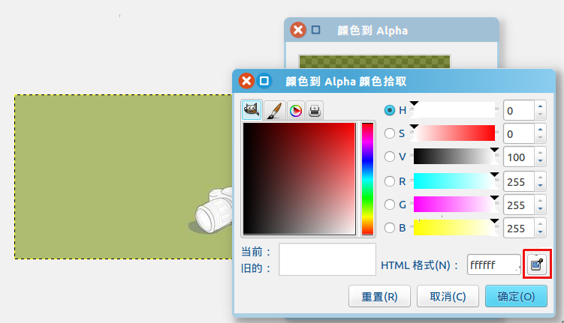Image resolution: width=564 pixels, height=323 pixels.
Task: Select the S saturation radio button
Action: [390, 133]
